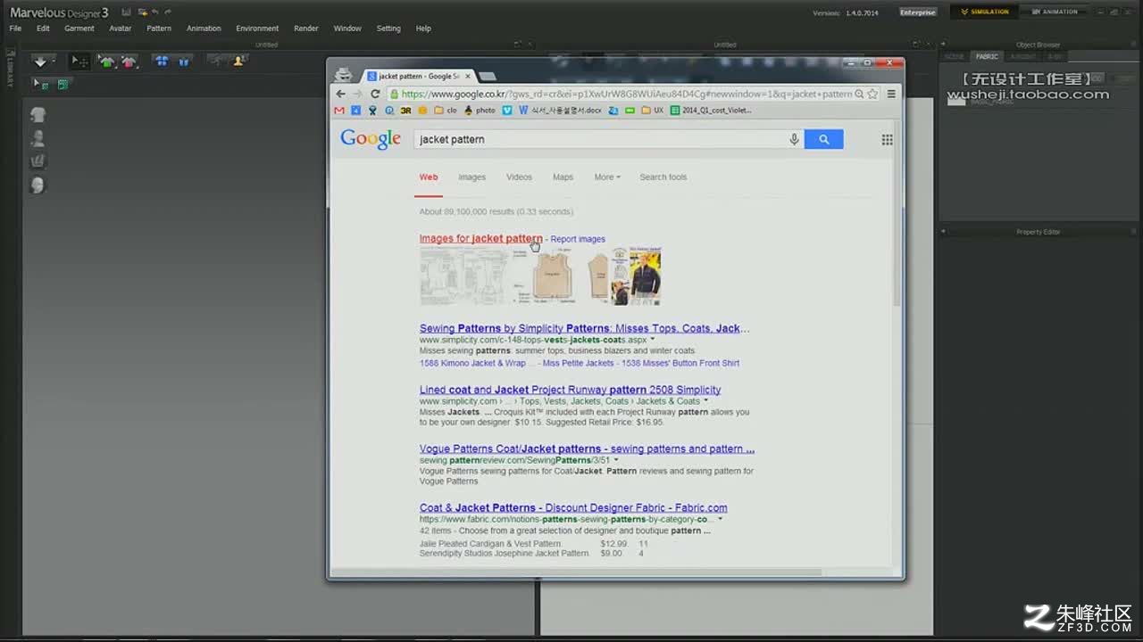Click the blue garment reset icon
Image resolution: width=1143 pixels, height=642 pixels.
pyautogui.click(x=184, y=62)
